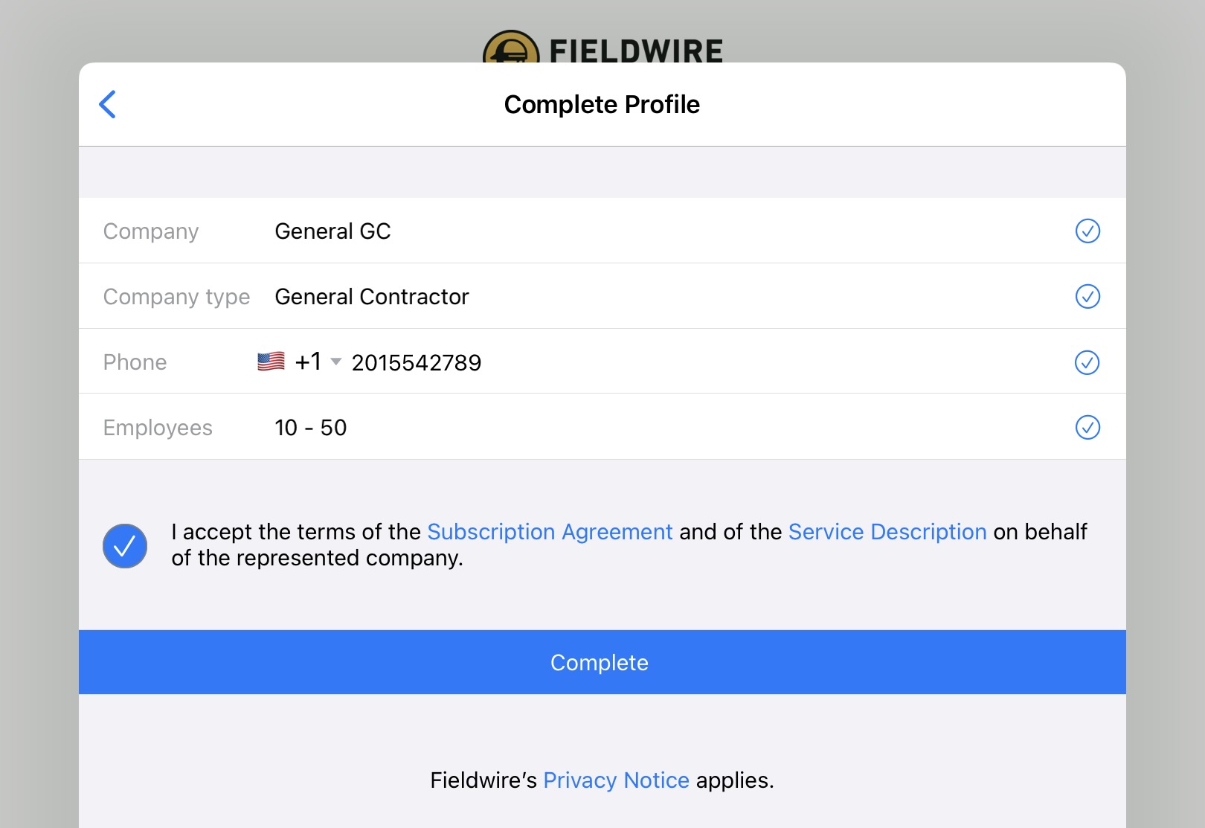Open the Subscription Agreement link
The height and width of the screenshot is (828, 1205).
click(549, 531)
